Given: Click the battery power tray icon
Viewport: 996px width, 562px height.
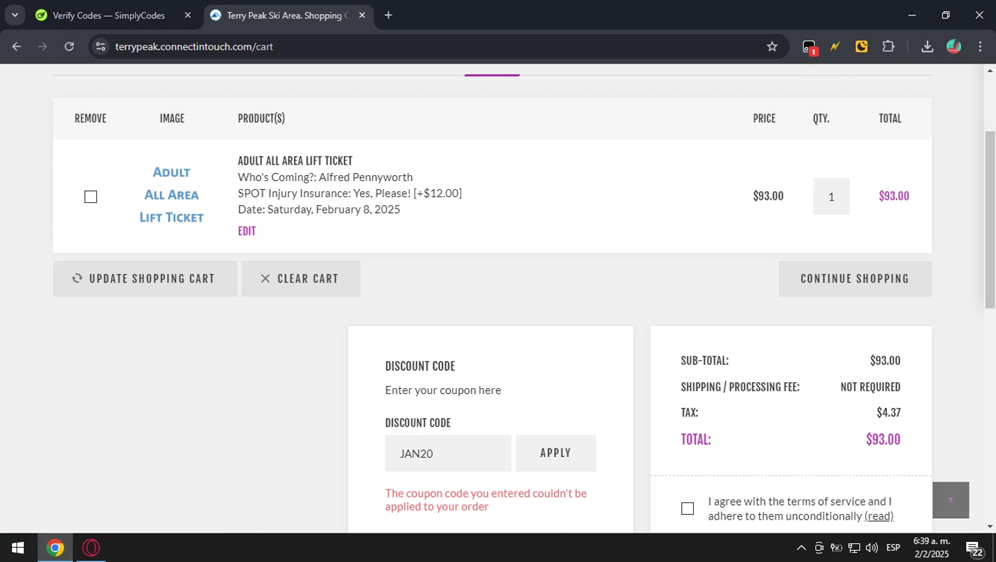Looking at the screenshot, I should [837, 547].
